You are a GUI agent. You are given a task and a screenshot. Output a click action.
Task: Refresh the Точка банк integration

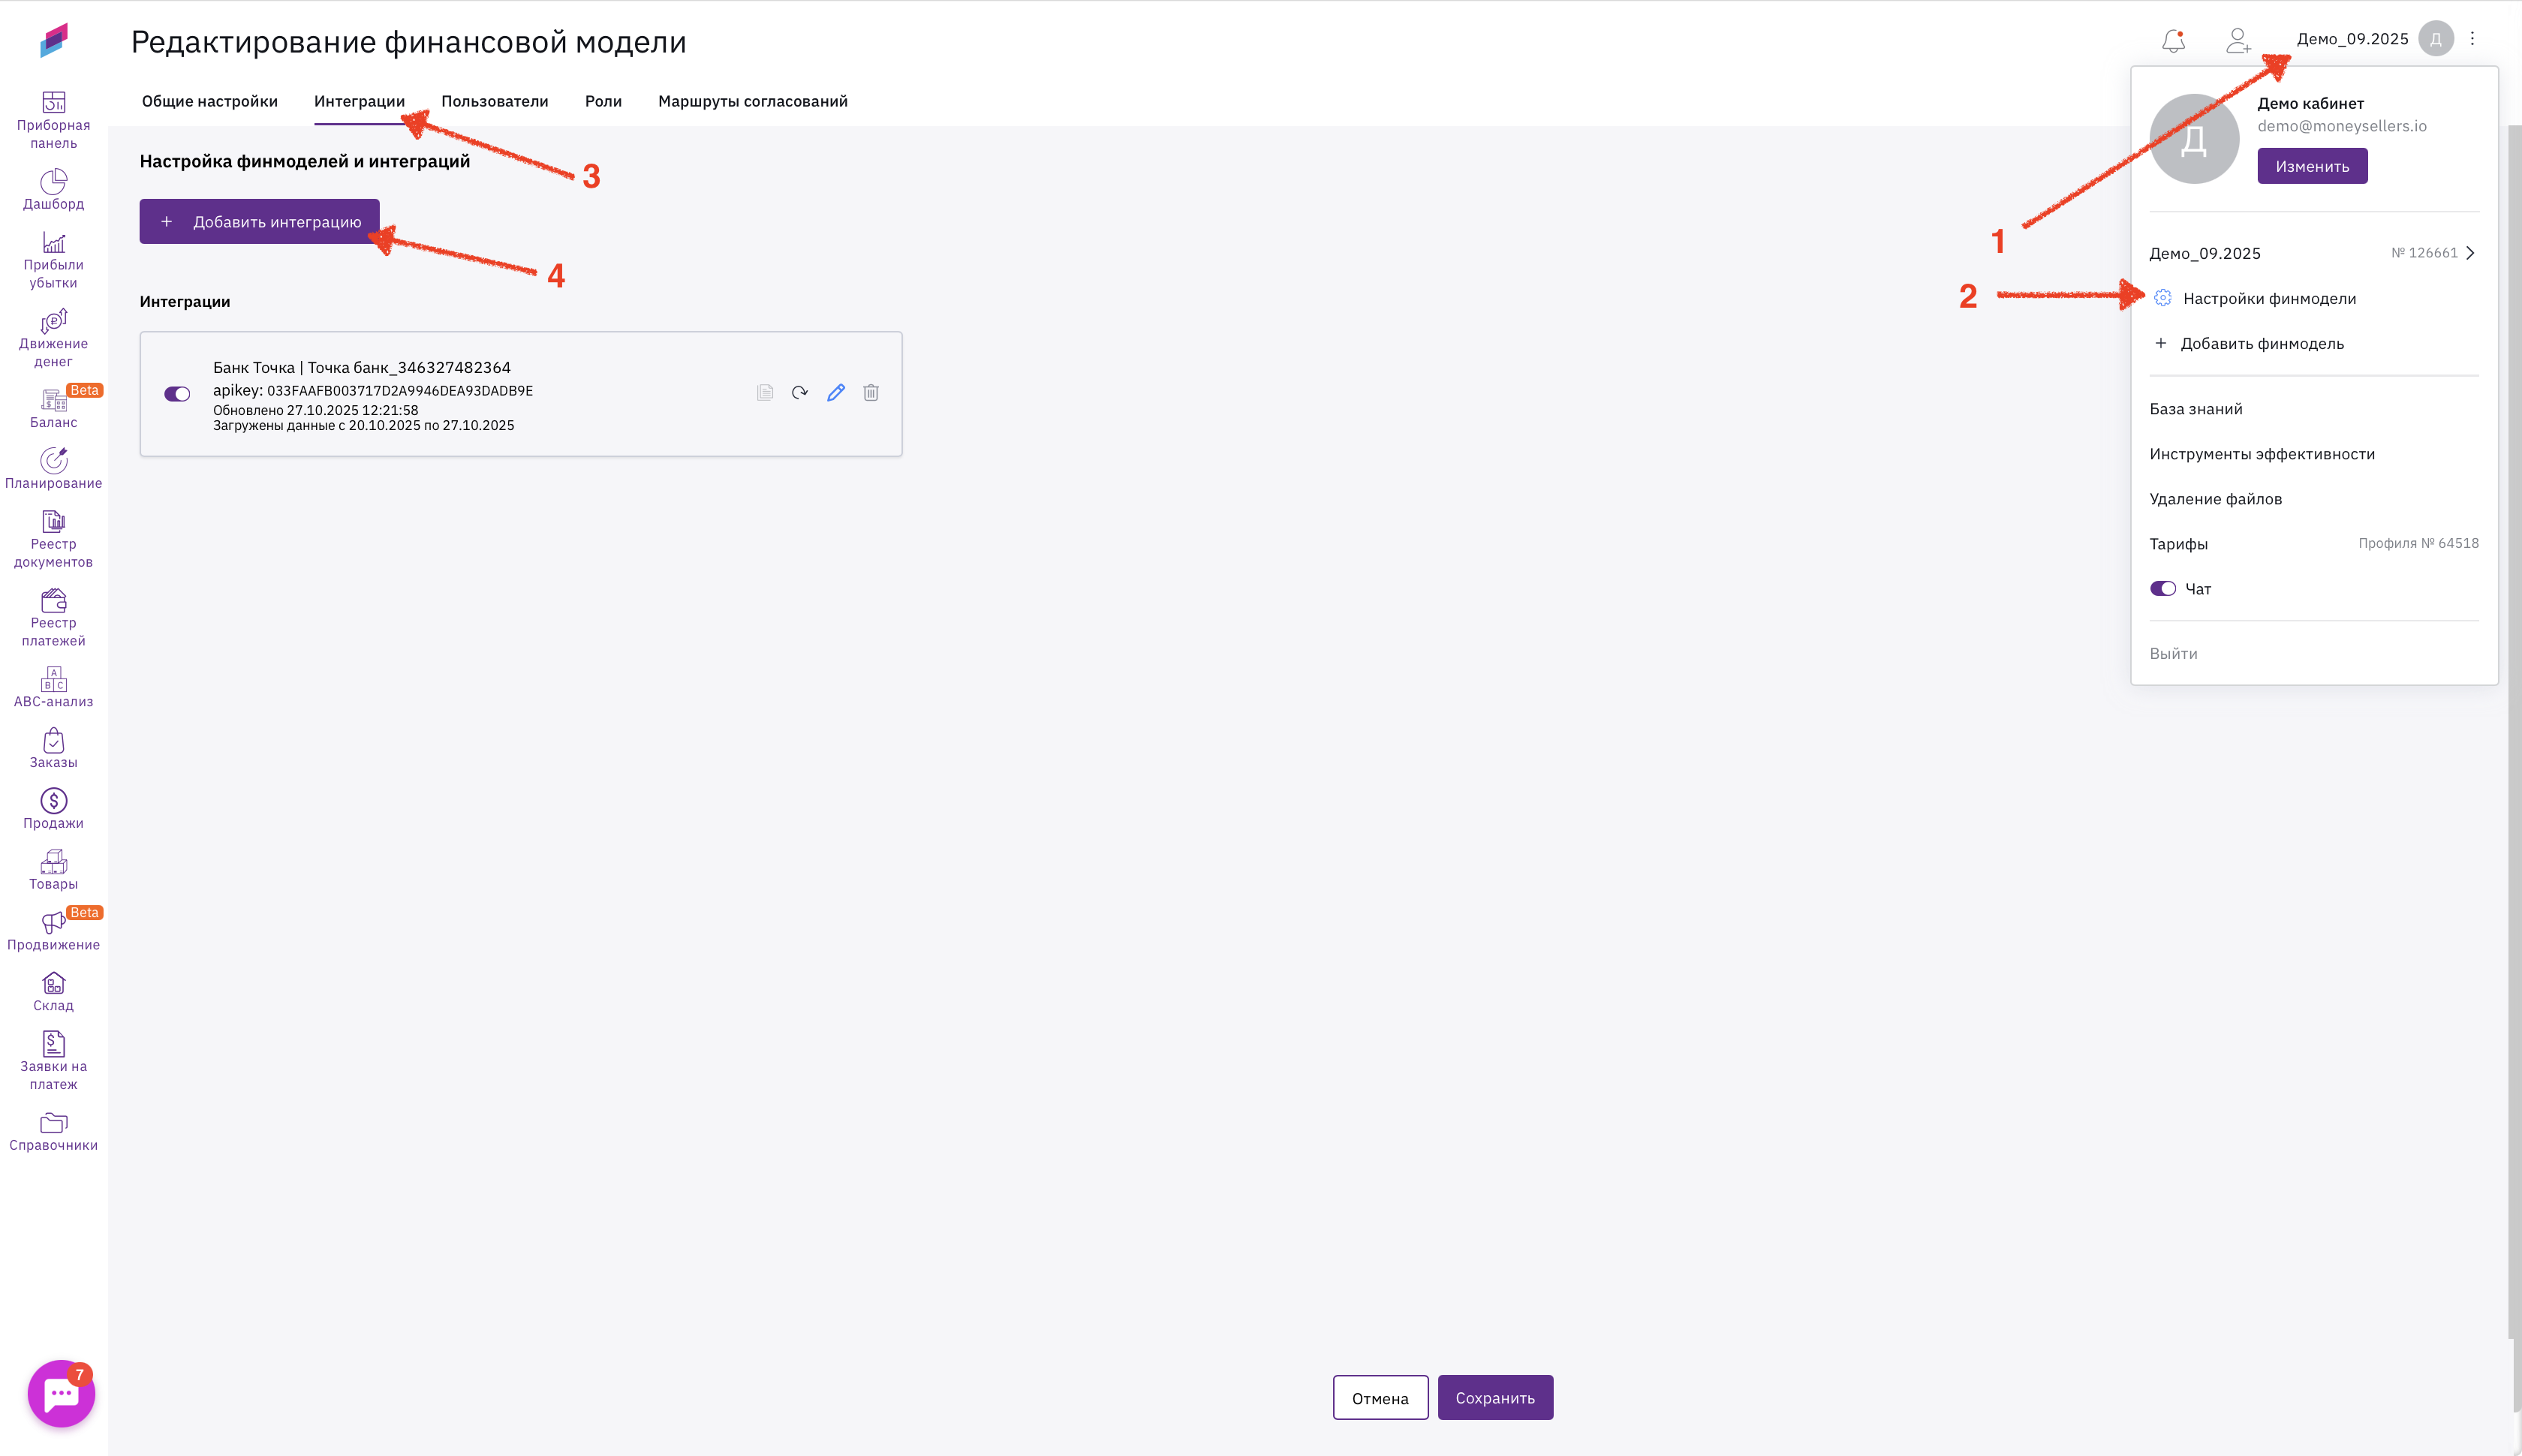800,393
